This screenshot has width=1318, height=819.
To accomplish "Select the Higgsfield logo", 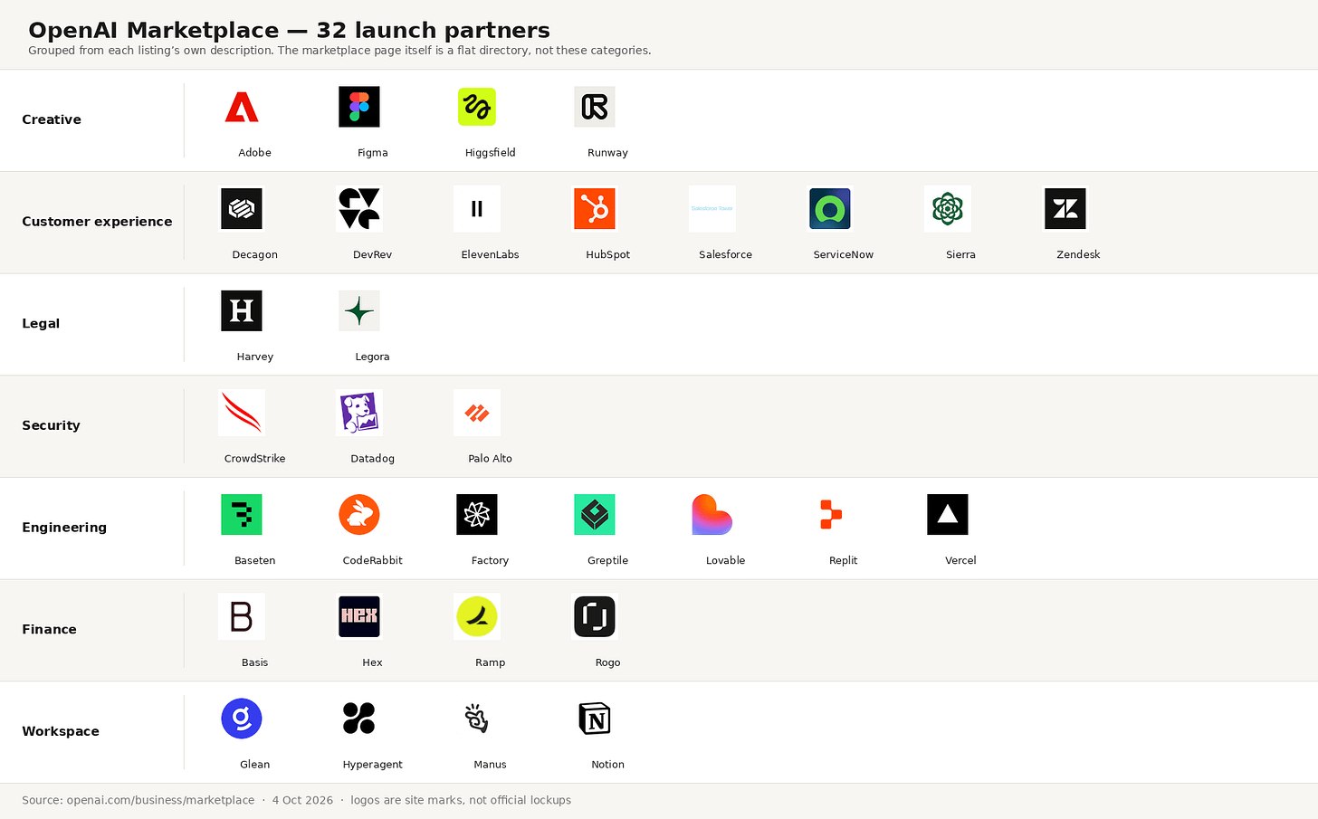I will [x=477, y=107].
